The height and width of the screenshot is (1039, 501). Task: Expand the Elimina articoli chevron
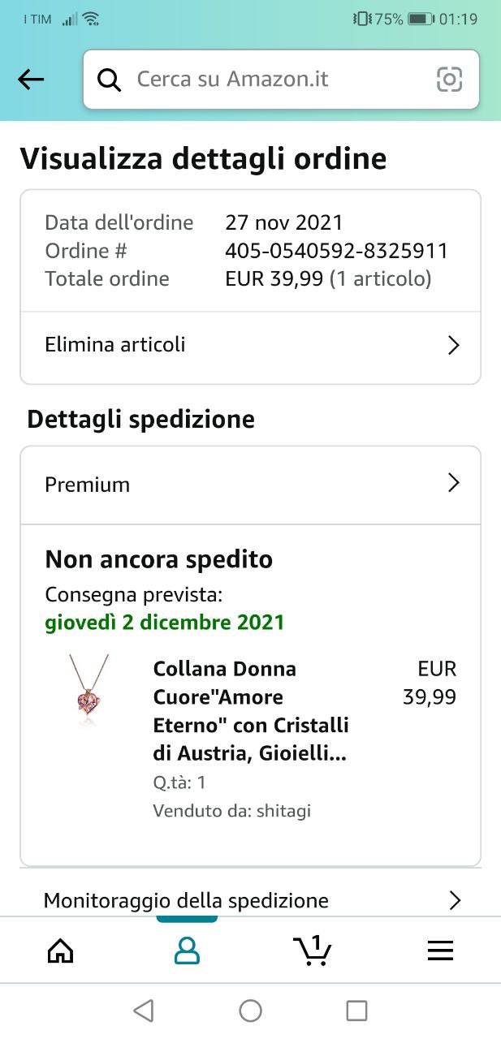pyautogui.click(x=454, y=345)
